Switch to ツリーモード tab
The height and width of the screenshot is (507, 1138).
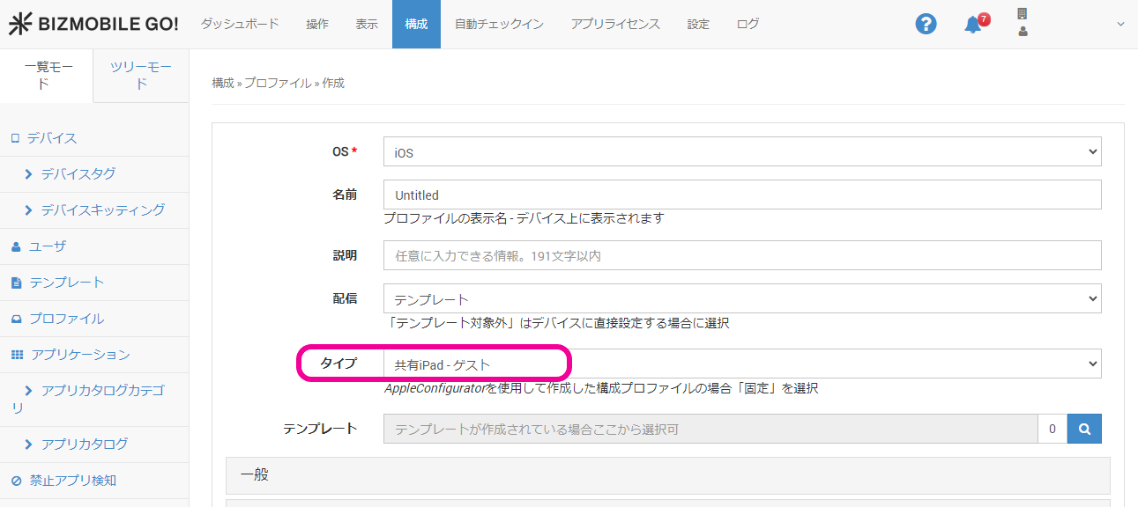tap(141, 76)
